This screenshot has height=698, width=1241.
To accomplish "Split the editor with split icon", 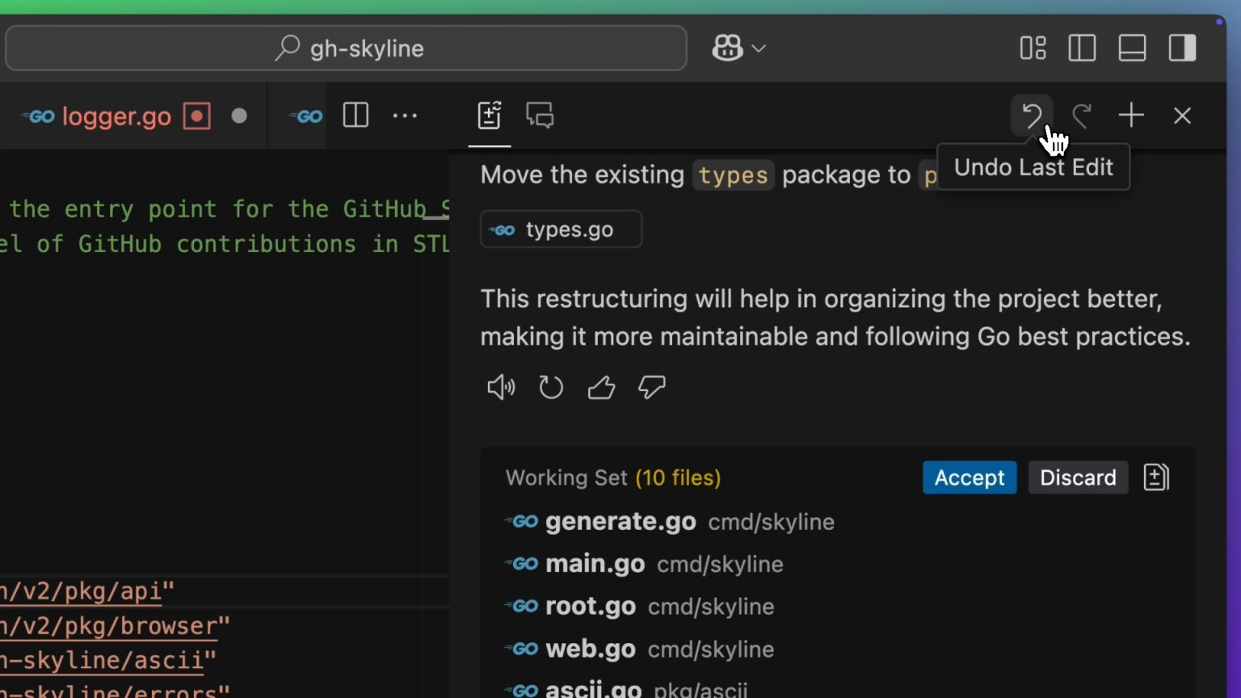I will coord(355,116).
